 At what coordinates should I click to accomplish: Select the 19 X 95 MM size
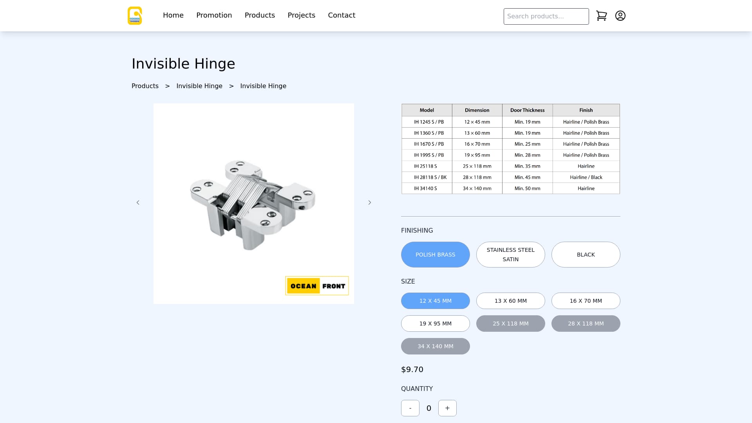(435, 324)
